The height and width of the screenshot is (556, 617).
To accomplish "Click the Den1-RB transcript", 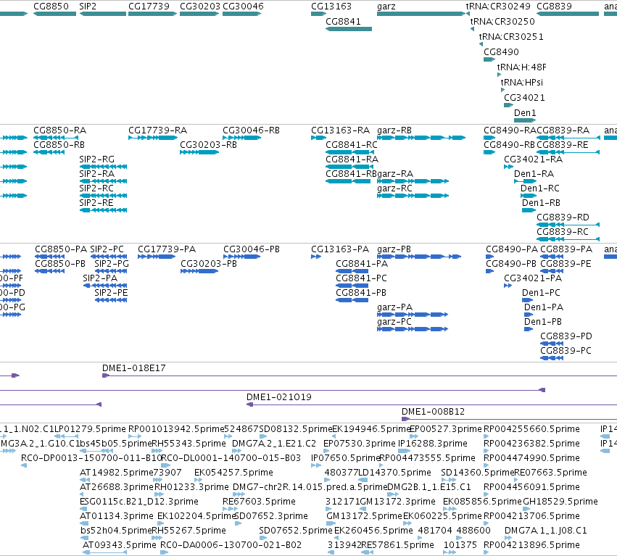I will [x=529, y=210].
